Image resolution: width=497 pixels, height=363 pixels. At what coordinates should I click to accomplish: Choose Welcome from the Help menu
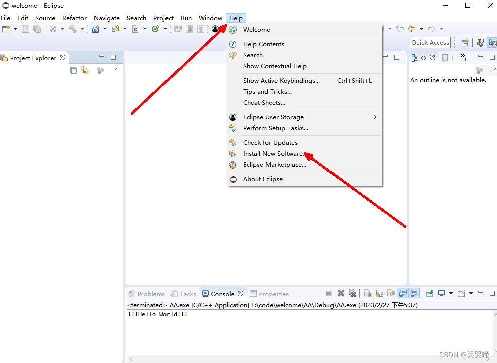coord(304,29)
